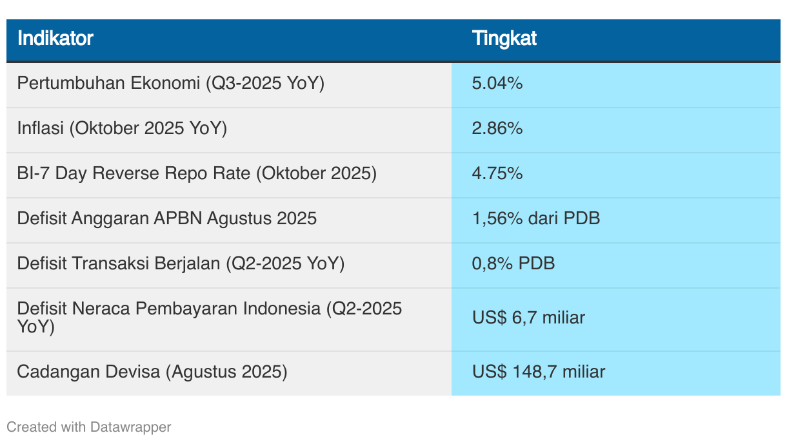
Task: Select Defisit Neraca Pembayaran Indonesia label
Action: (x=210, y=317)
